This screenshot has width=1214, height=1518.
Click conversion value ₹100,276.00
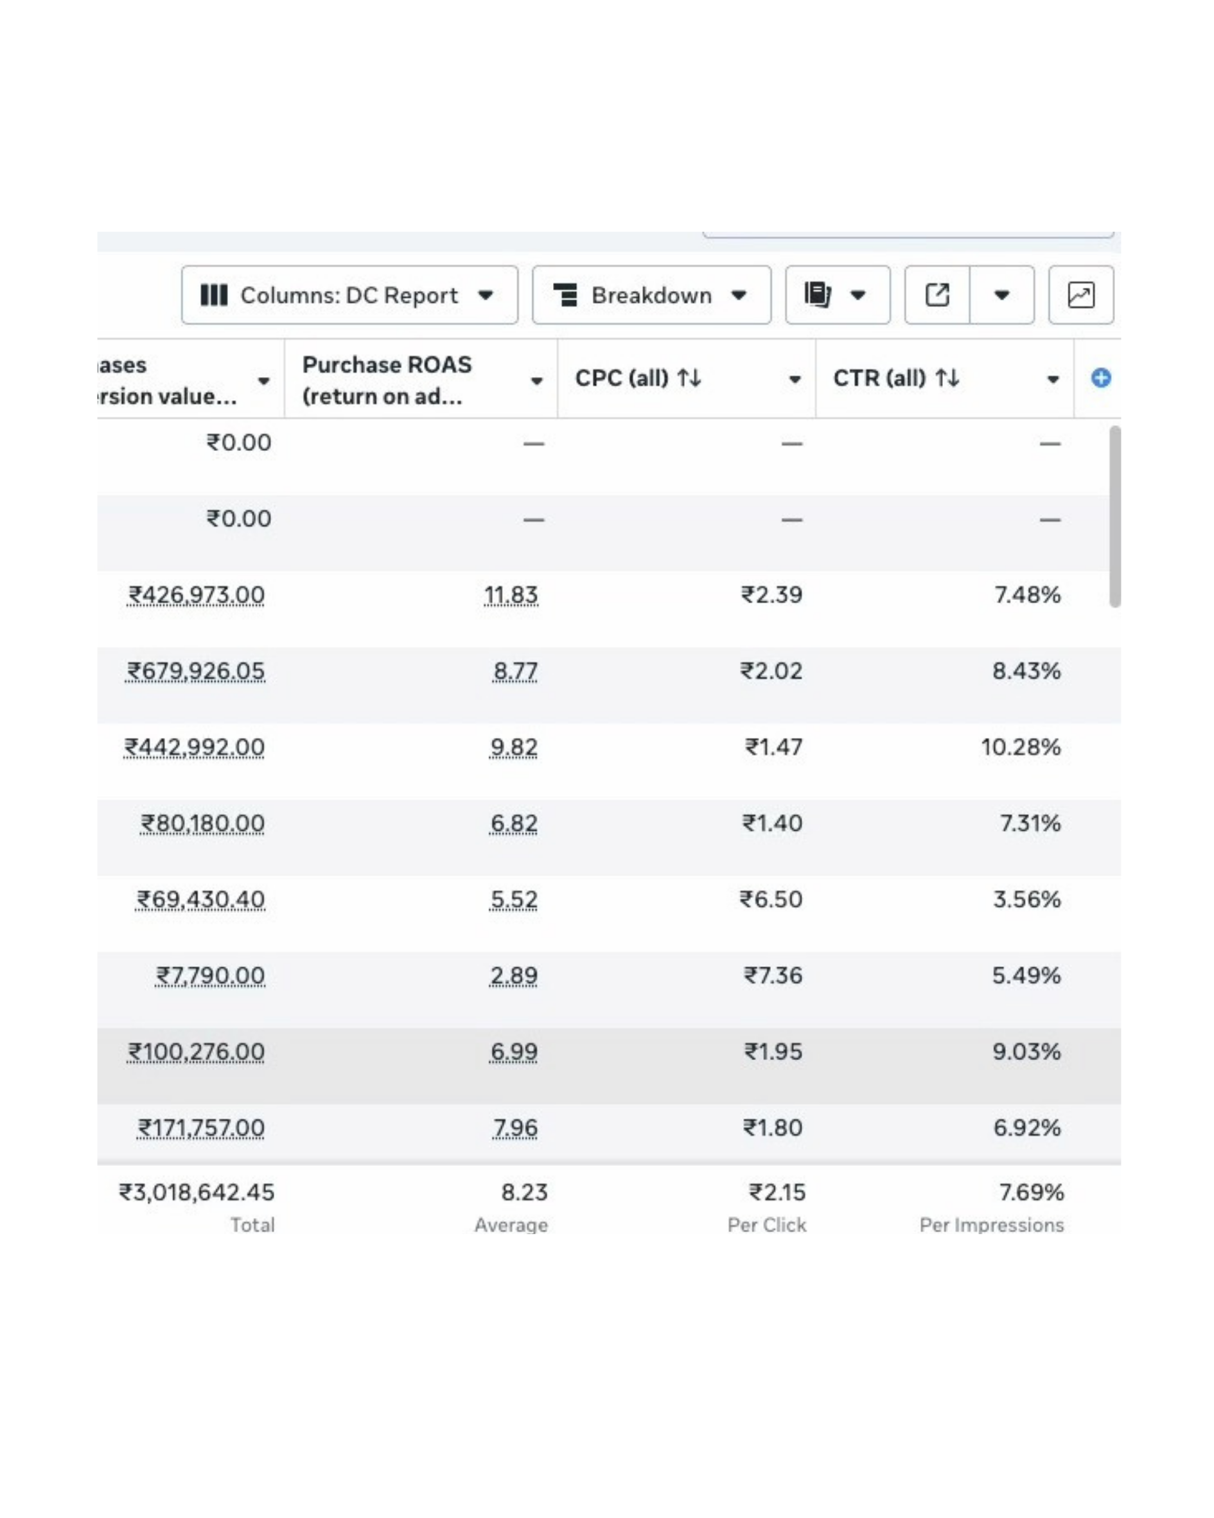[x=197, y=1051]
